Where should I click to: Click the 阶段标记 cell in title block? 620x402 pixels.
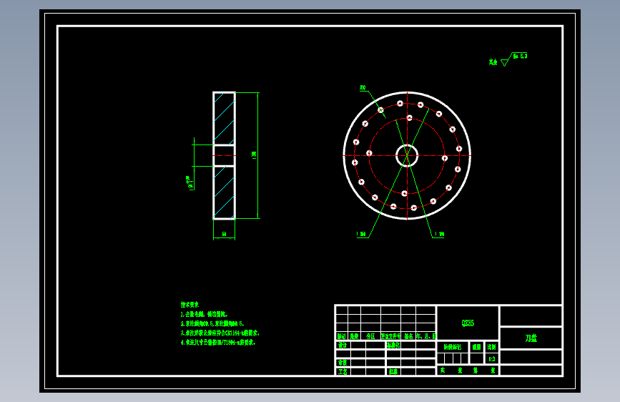[453, 347]
